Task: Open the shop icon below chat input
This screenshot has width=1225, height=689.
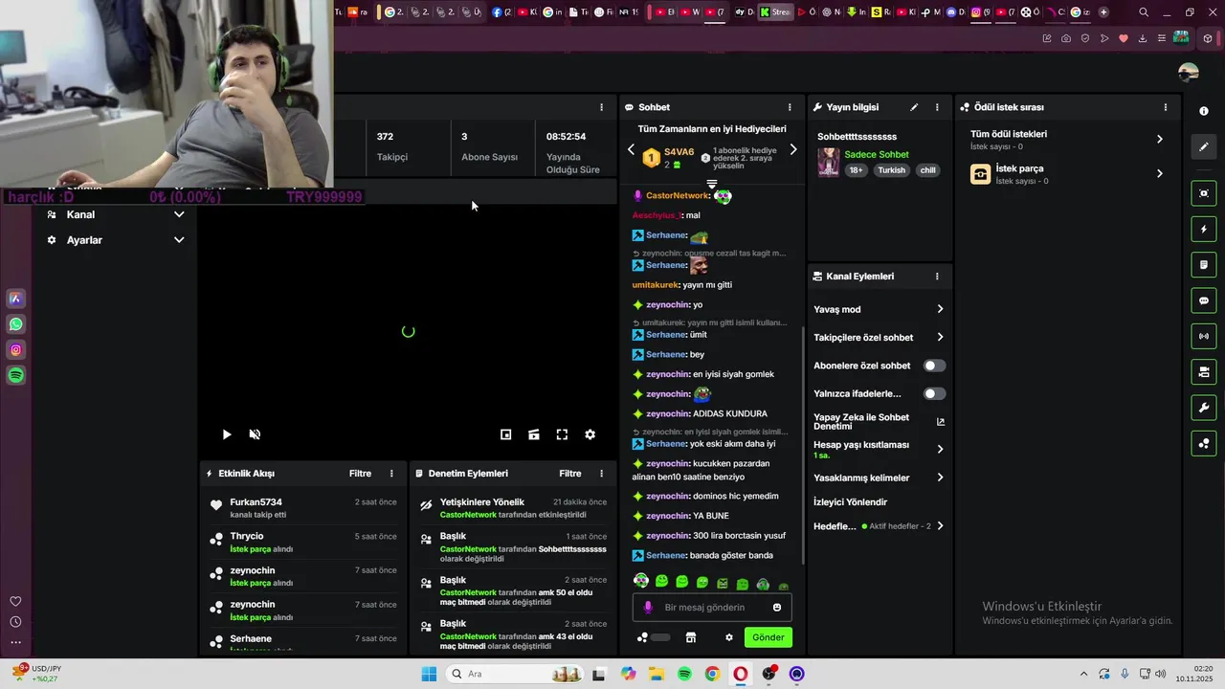Action: click(691, 637)
